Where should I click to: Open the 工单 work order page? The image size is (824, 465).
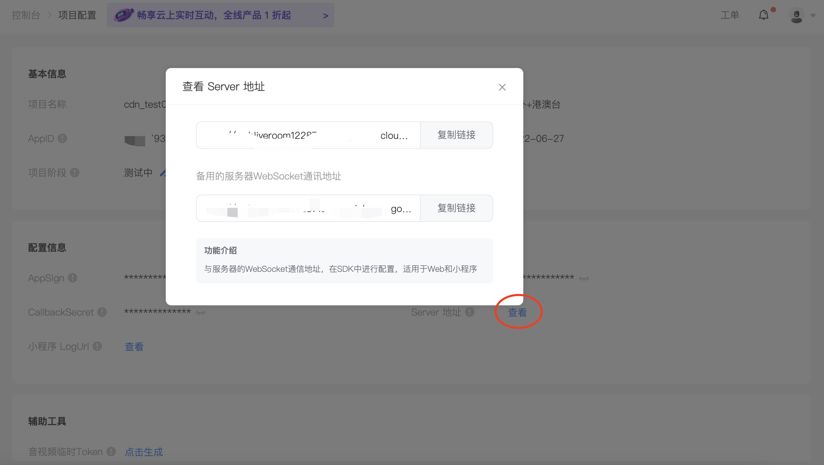729,15
